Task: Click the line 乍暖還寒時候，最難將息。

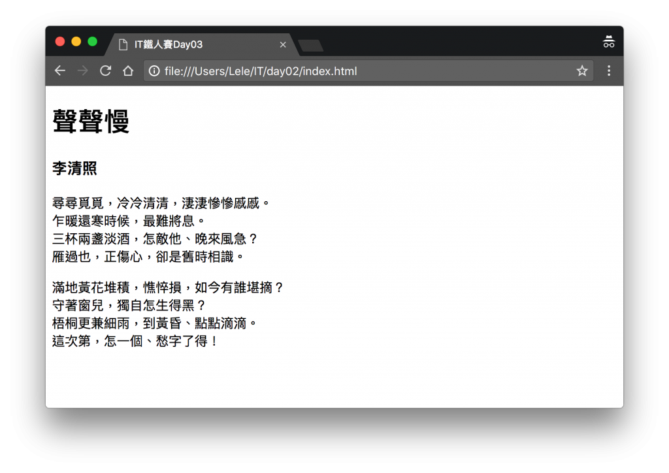Action: (x=129, y=221)
